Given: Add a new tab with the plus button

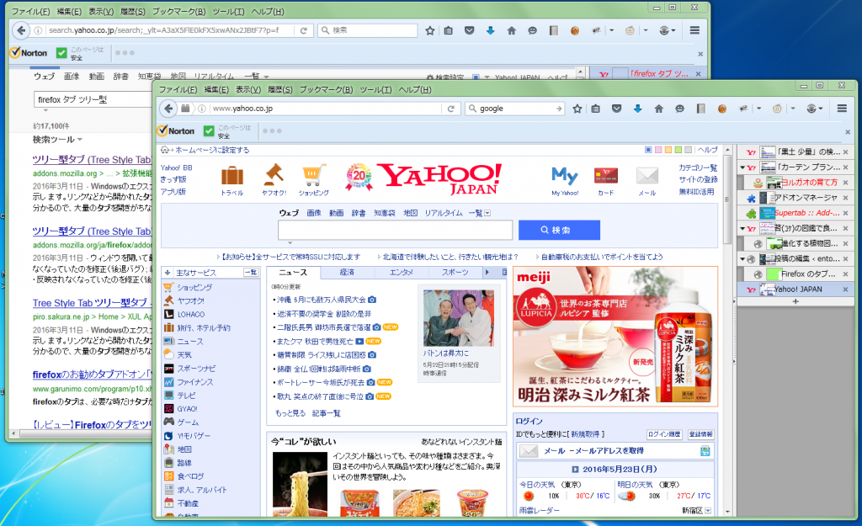Looking at the screenshot, I should pyautogui.click(x=795, y=301).
